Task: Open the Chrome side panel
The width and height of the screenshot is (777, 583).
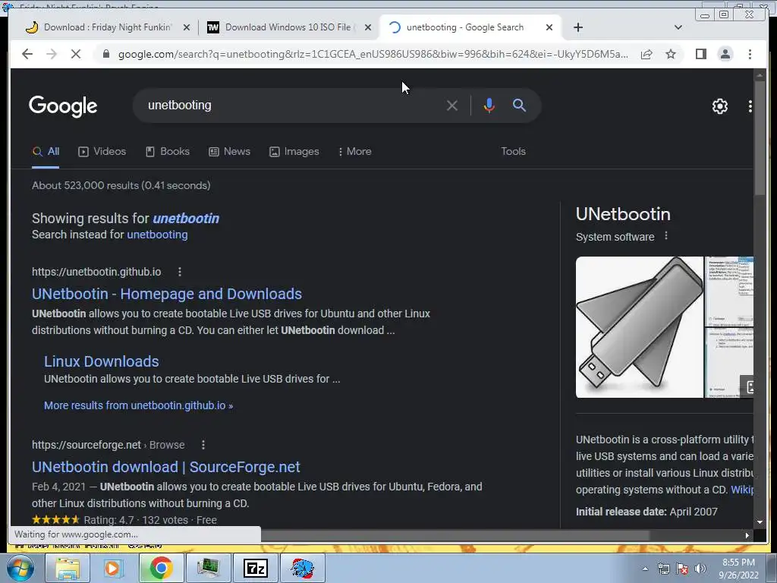Action: [x=700, y=54]
